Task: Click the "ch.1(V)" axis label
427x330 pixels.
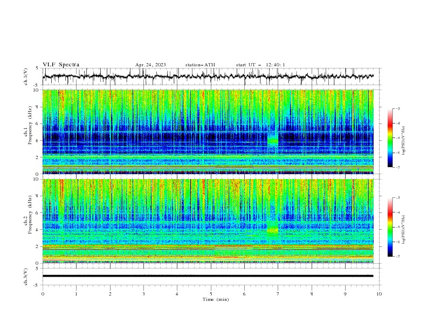Action: pos(26,77)
